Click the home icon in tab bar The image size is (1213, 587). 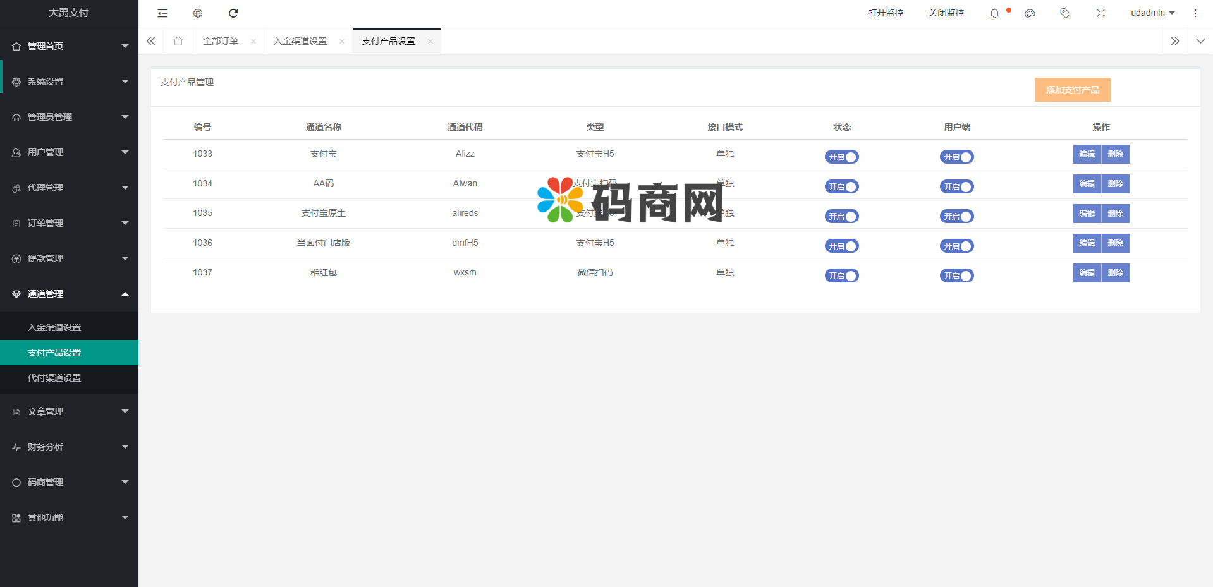pyautogui.click(x=178, y=40)
